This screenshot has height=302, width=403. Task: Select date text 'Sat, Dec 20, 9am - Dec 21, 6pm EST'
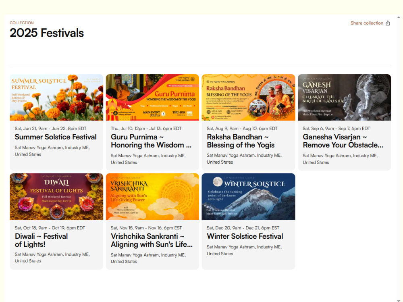pos(243,228)
